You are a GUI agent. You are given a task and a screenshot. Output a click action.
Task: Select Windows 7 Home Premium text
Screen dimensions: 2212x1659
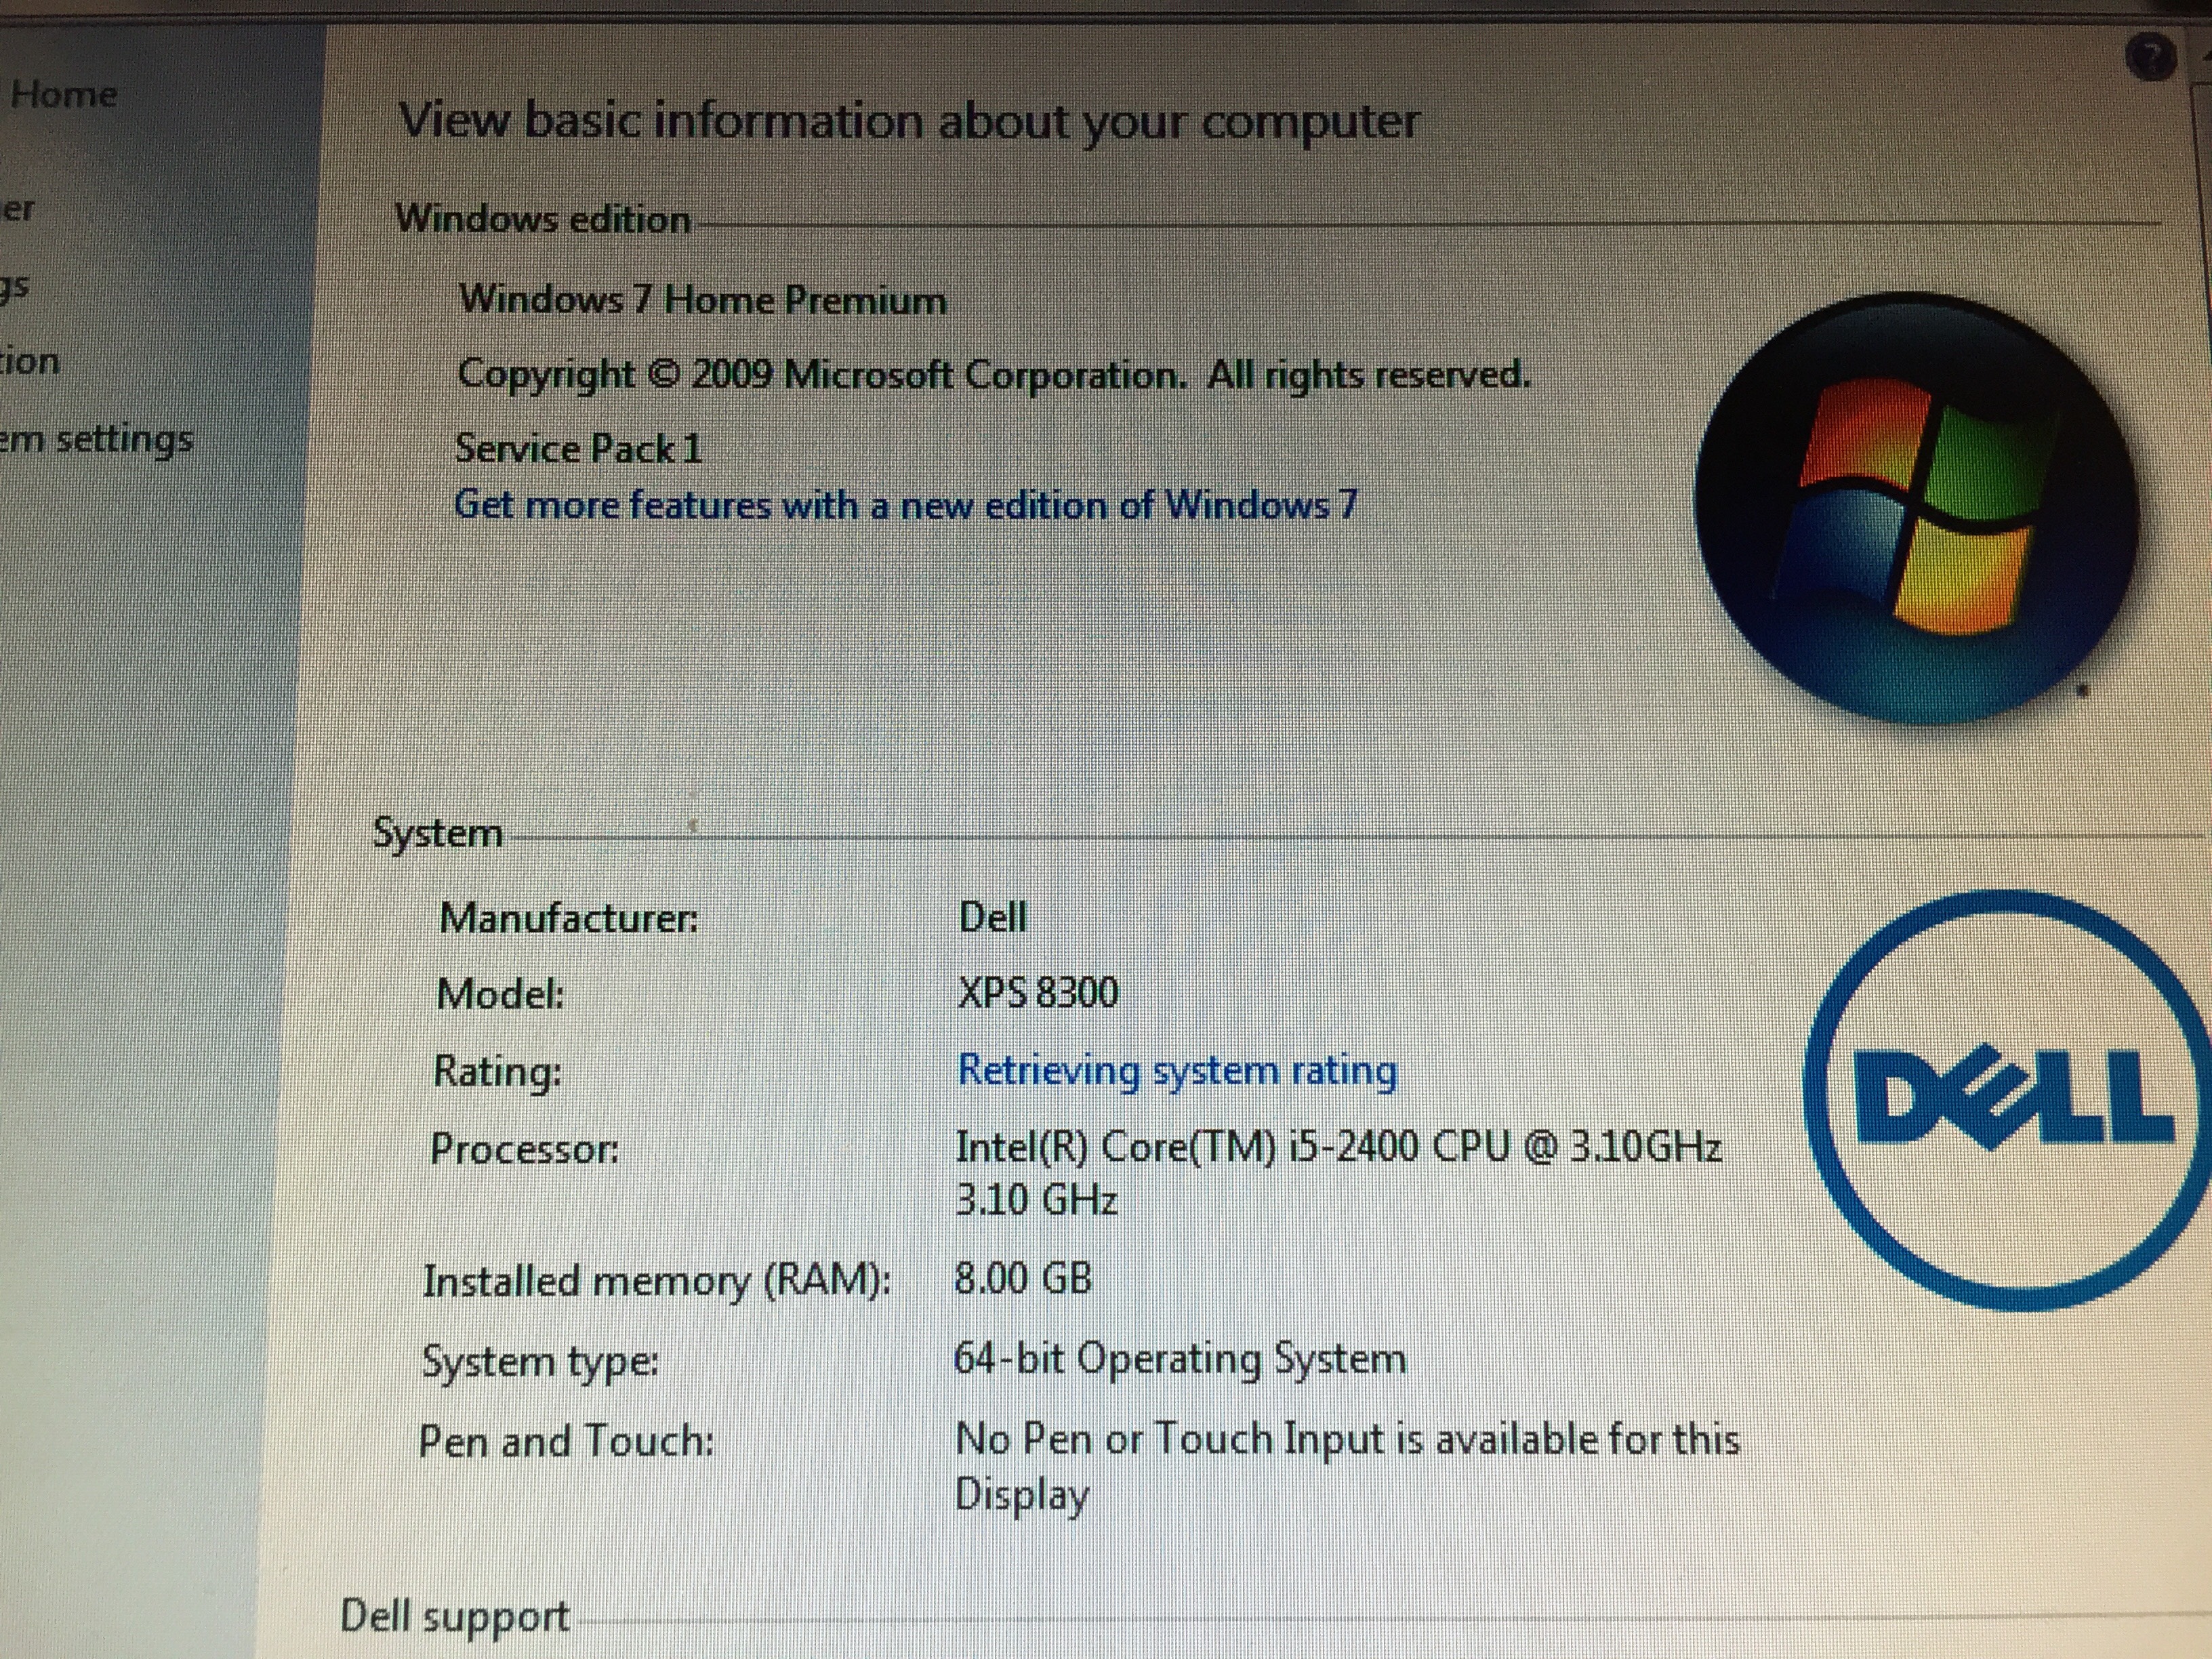tap(702, 300)
